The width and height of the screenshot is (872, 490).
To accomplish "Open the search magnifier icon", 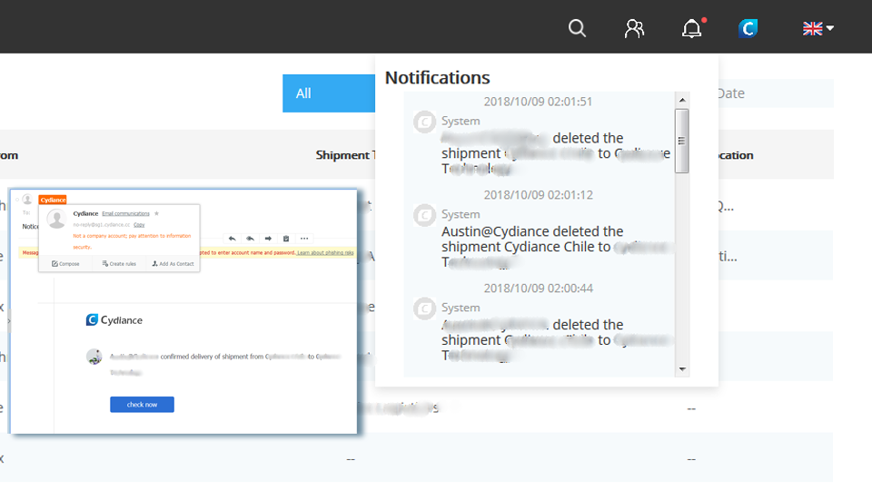I will pyautogui.click(x=577, y=28).
